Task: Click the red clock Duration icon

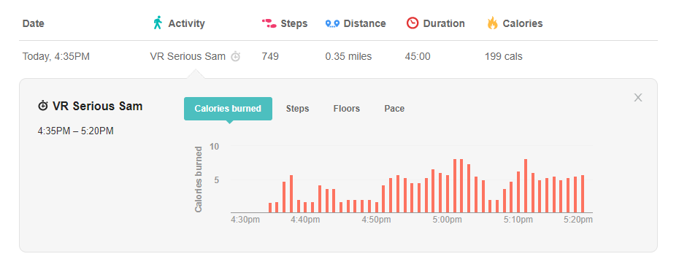Action: click(x=413, y=23)
